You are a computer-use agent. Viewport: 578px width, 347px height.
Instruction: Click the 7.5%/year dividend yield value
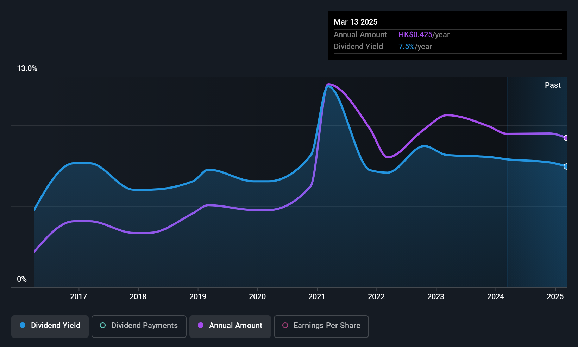415,47
